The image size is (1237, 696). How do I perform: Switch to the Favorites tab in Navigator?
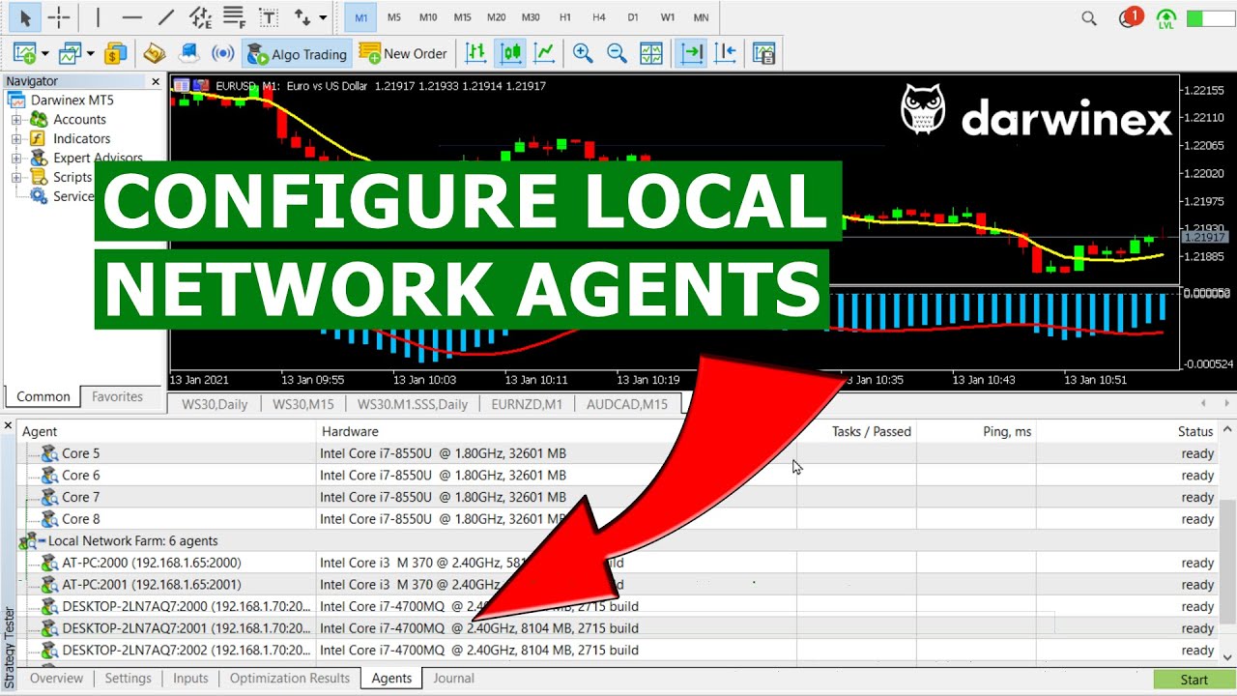coord(117,396)
